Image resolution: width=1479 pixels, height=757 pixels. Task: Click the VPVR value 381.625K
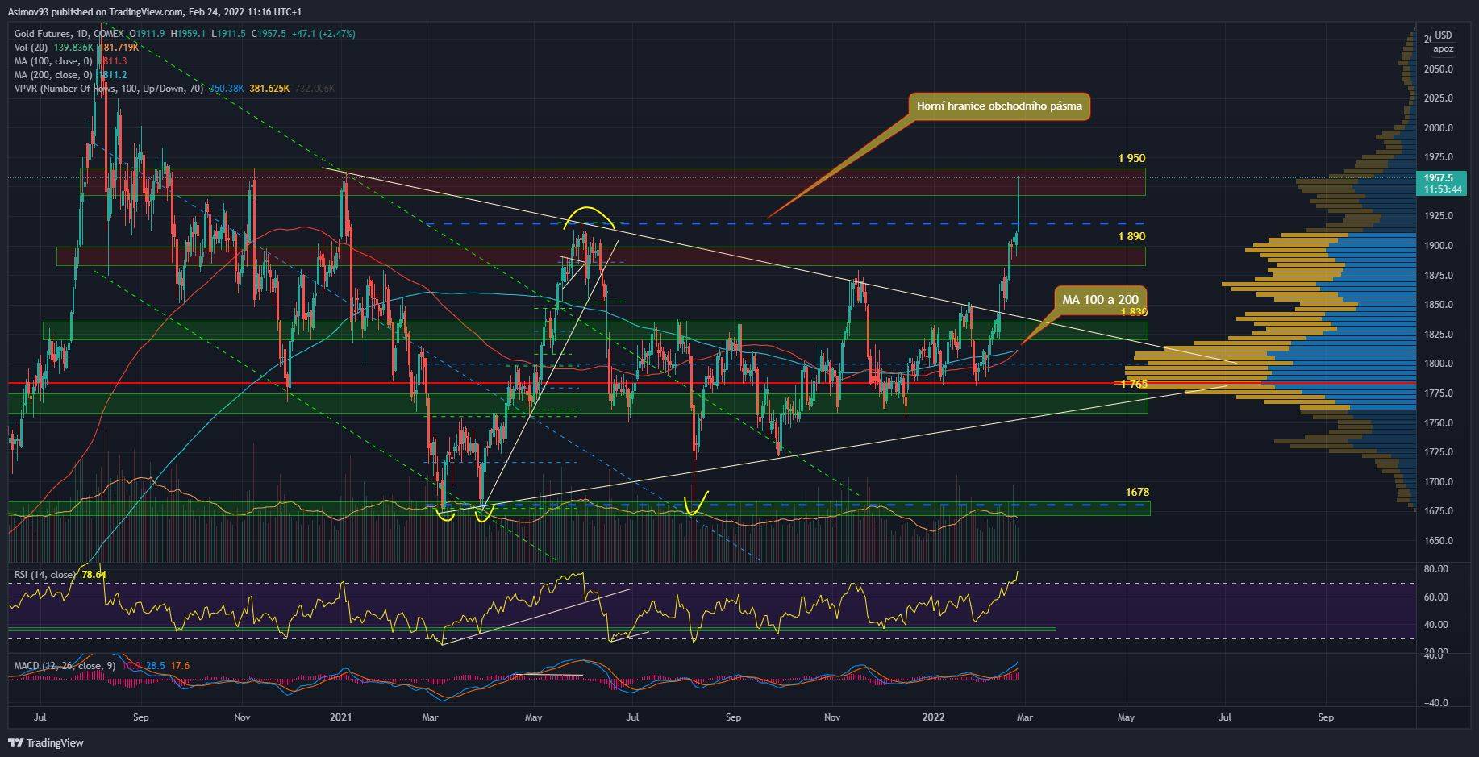(x=268, y=89)
